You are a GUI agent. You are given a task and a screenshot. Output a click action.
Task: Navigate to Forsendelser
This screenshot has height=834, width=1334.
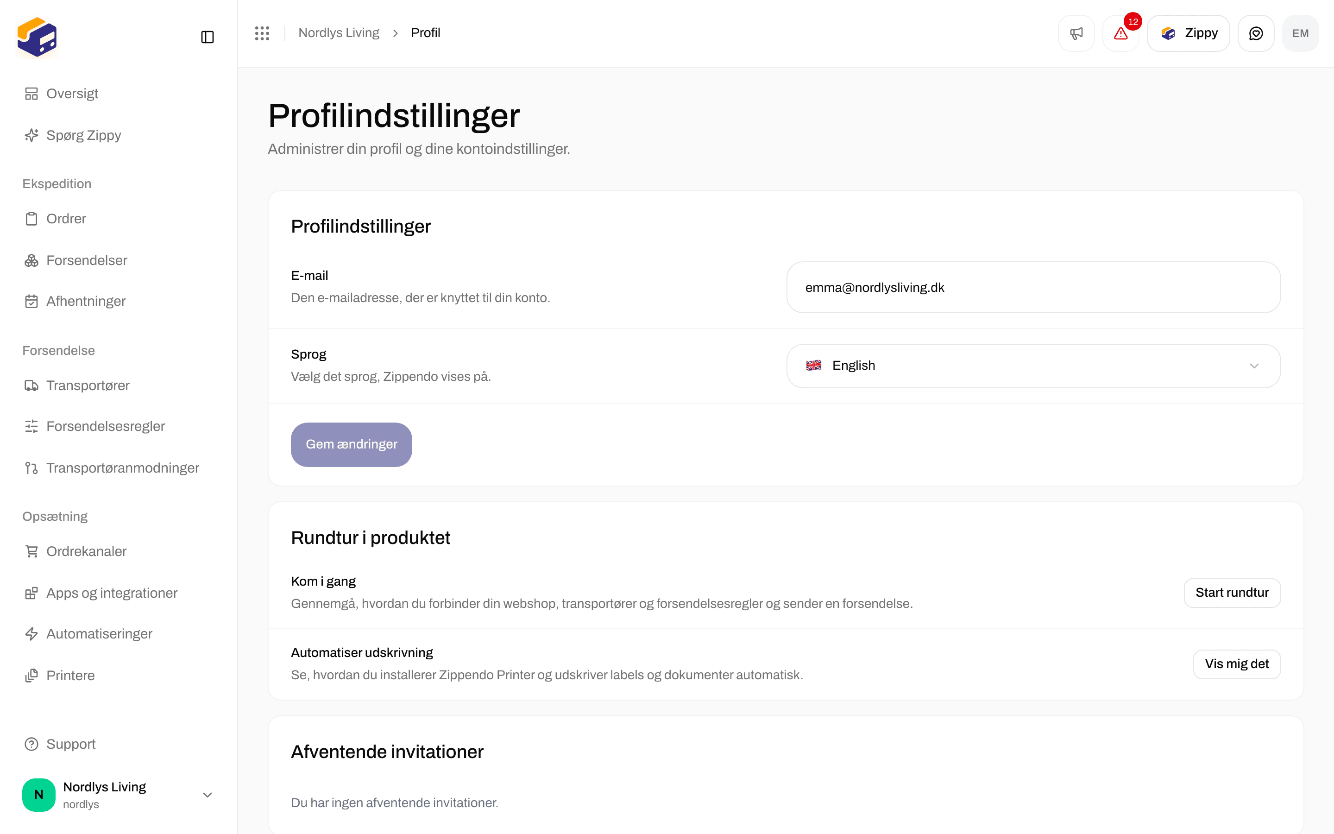coord(119,260)
